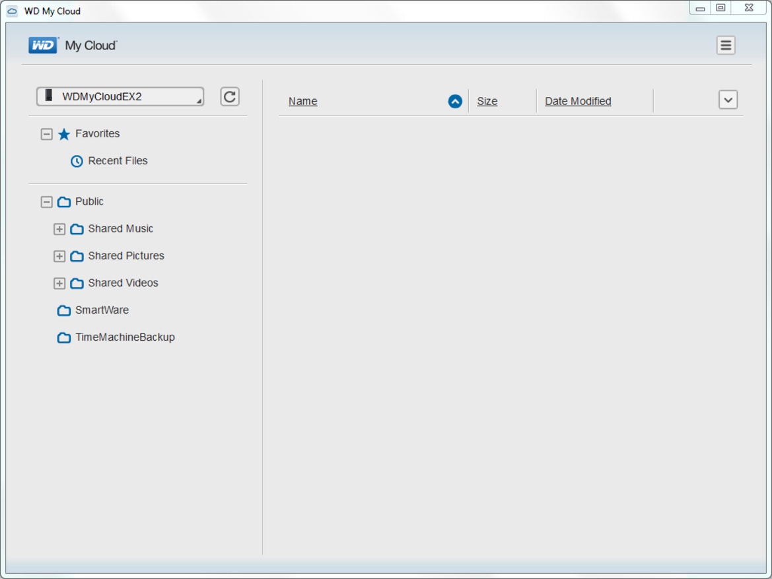The image size is (772, 579).
Task: Maximize the WD My Cloud window
Action: point(720,8)
